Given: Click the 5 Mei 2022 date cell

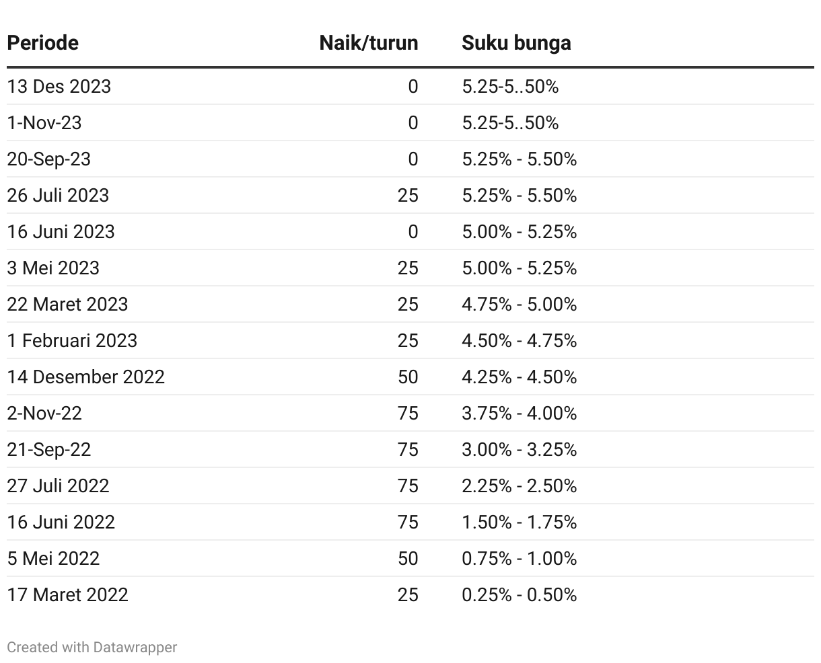Looking at the screenshot, I should click(x=53, y=559).
